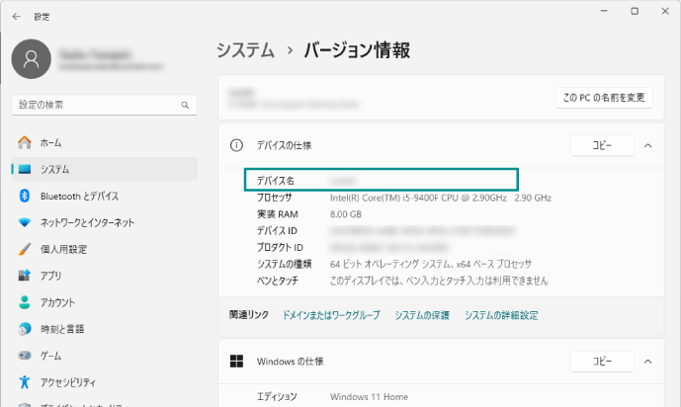Viewport: 681px width, 407px height.
Task: Click the アプリ apps icon
Action: pos(24,276)
